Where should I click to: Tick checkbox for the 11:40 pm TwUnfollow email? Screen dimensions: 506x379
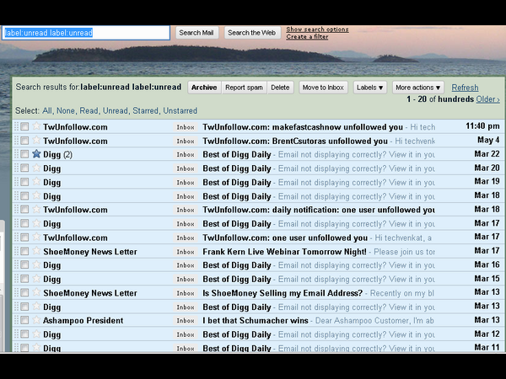24,127
